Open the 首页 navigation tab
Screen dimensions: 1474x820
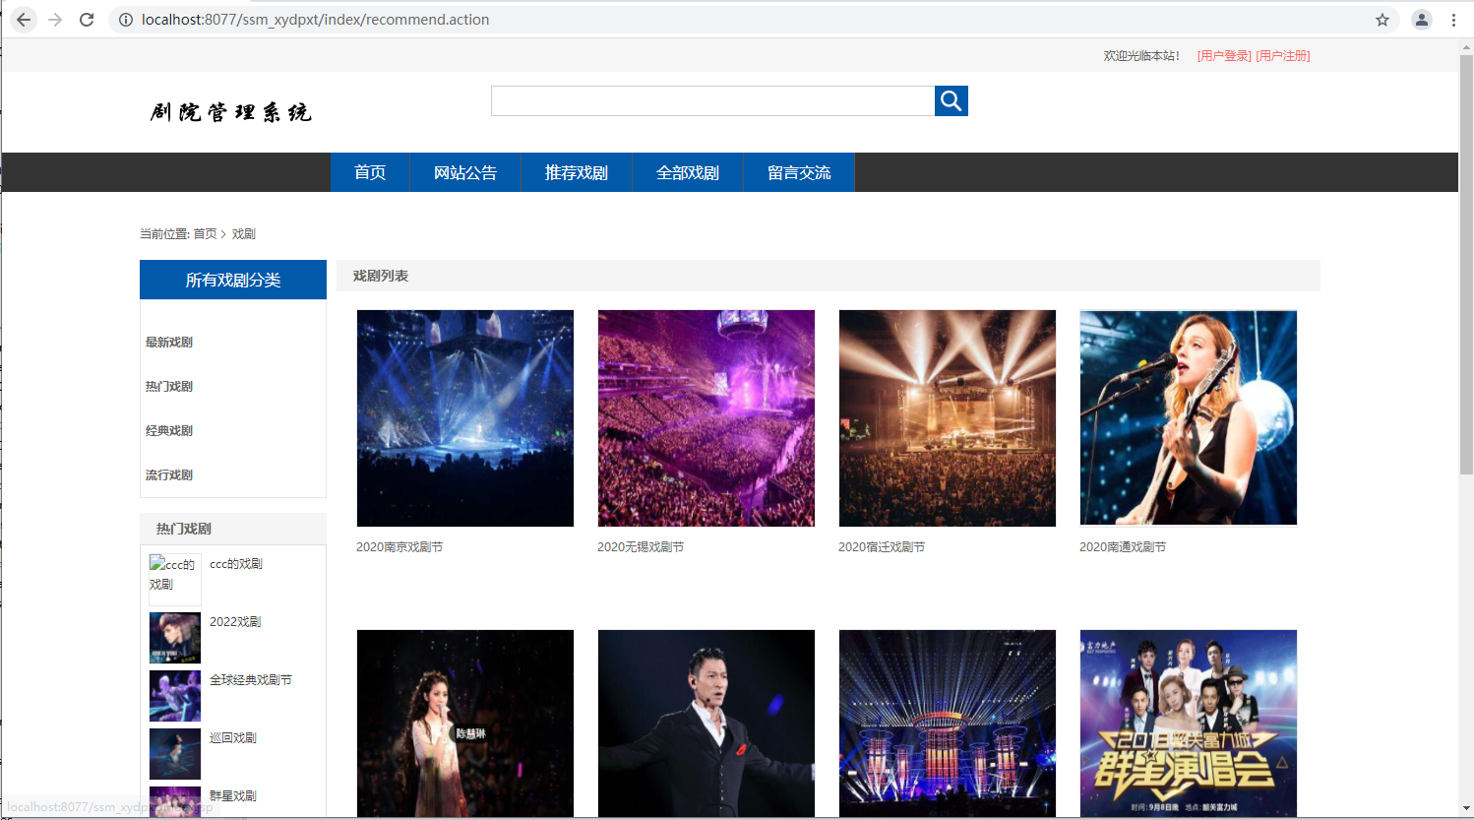(370, 172)
